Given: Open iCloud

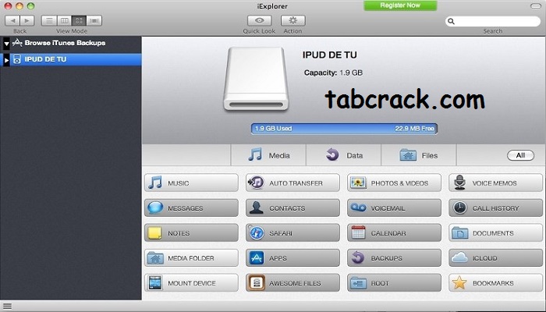Looking at the screenshot, I should pos(495,258).
